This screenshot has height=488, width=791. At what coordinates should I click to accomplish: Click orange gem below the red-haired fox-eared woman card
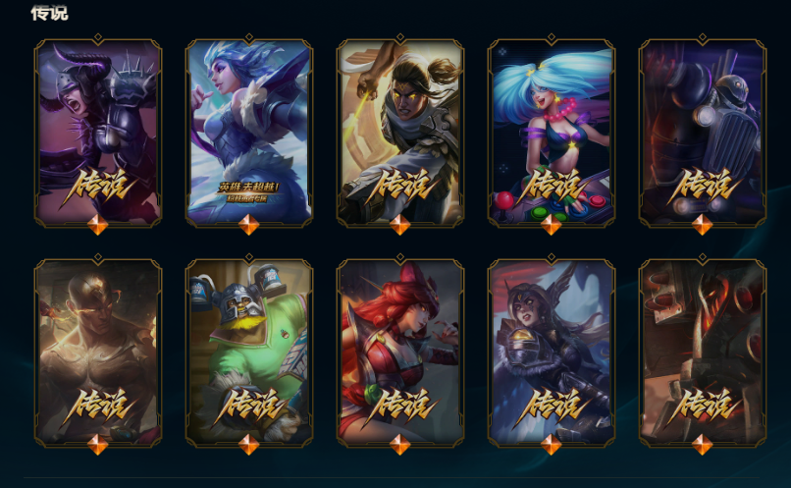(x=400, y=445)
